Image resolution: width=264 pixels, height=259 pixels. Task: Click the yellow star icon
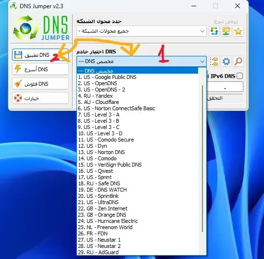[x=238, y=31]
